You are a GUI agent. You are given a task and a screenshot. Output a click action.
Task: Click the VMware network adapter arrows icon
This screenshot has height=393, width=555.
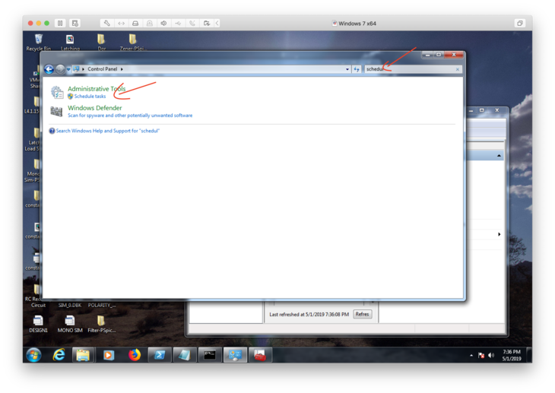121,24
